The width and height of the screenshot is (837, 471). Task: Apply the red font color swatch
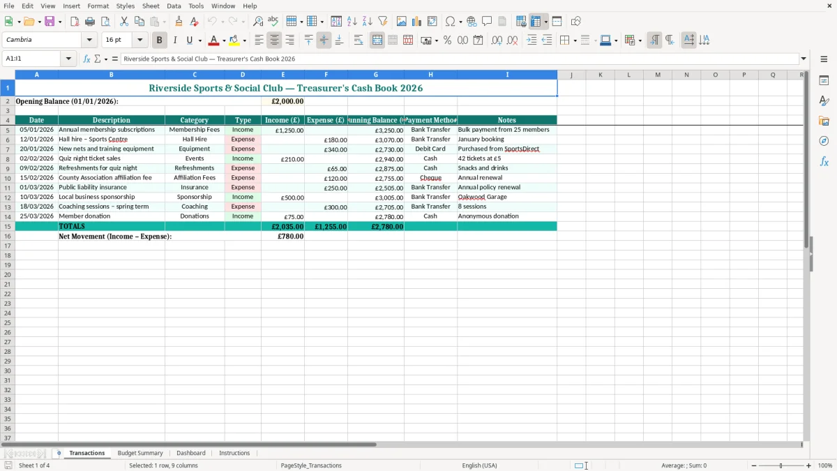click(214, 40)
